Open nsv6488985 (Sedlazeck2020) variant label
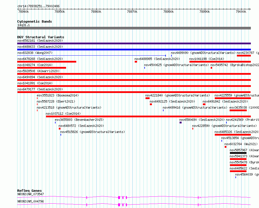259x208 pixels. point(157,59)
